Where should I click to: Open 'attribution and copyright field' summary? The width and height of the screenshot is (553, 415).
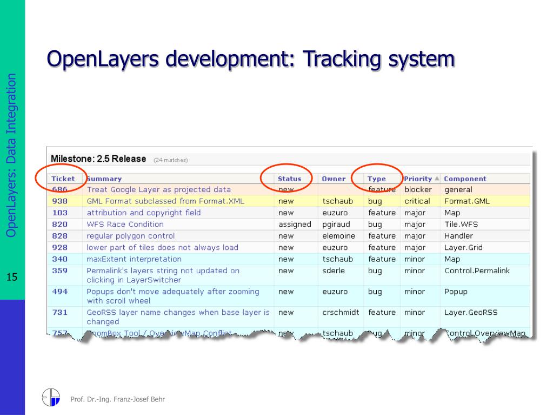point(144,213)
